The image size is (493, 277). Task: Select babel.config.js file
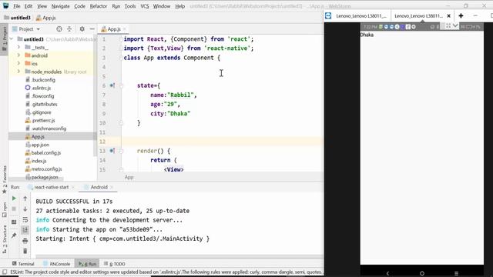click(x=46, y=153)
